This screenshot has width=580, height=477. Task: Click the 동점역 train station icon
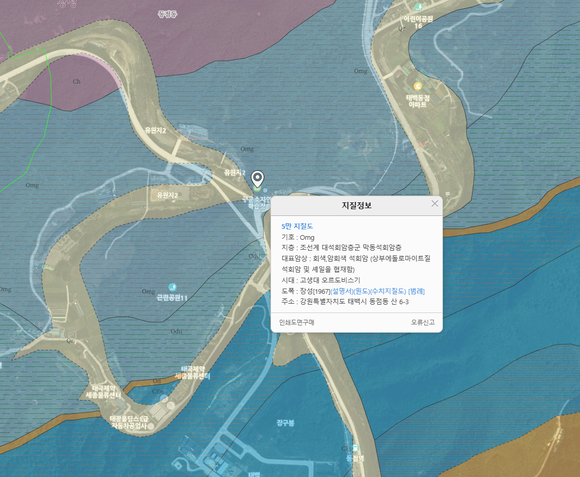(x=356, y=448)
